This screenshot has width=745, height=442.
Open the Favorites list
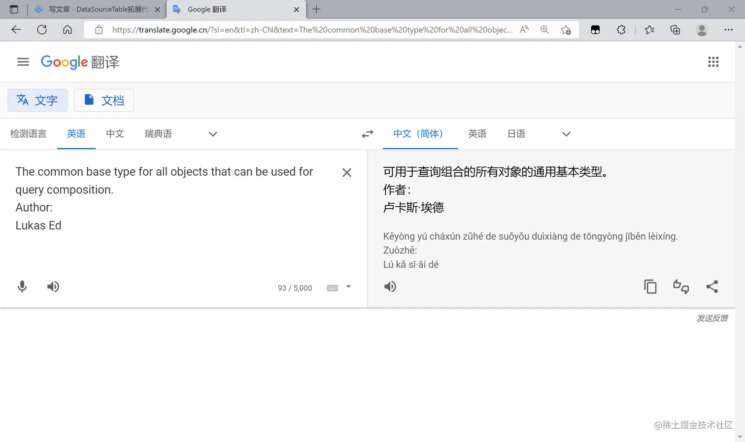649,30
